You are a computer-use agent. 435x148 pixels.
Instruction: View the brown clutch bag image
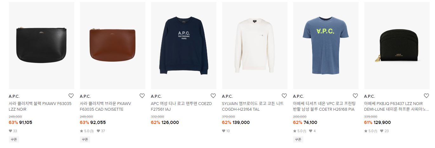point(113,46)
